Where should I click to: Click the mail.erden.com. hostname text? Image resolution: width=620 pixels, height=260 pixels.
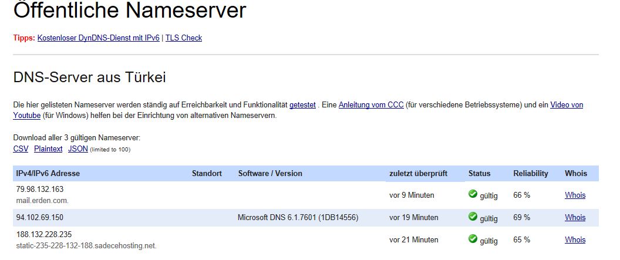42,200
